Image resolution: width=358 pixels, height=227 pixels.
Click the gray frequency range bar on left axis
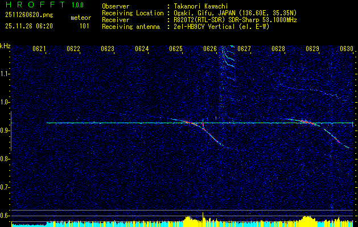pos(11,131)
